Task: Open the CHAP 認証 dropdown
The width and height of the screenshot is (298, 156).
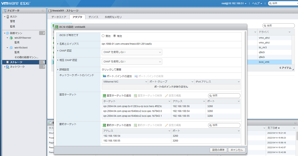Action: point(132,52)
